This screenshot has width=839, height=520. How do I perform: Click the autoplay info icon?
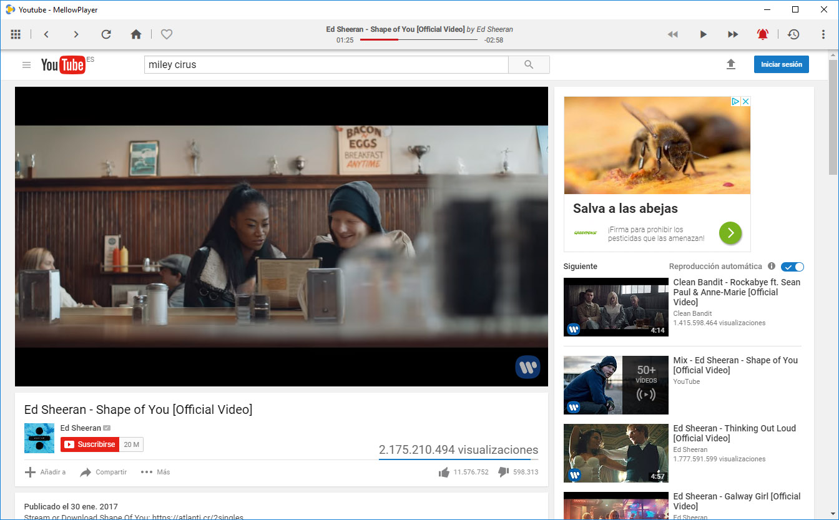772,266
